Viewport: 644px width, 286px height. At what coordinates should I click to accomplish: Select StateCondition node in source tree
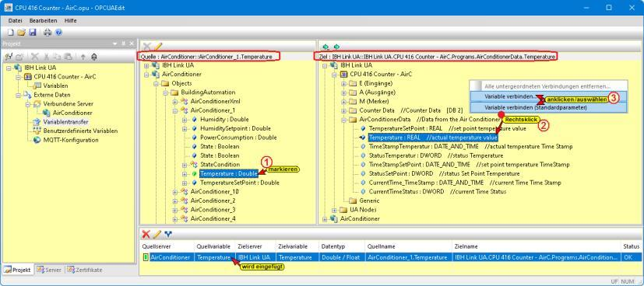point(220,165)
